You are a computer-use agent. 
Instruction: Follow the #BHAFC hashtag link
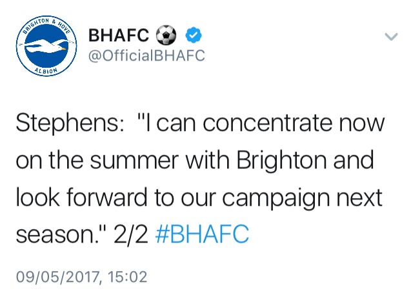coord(202,234)
